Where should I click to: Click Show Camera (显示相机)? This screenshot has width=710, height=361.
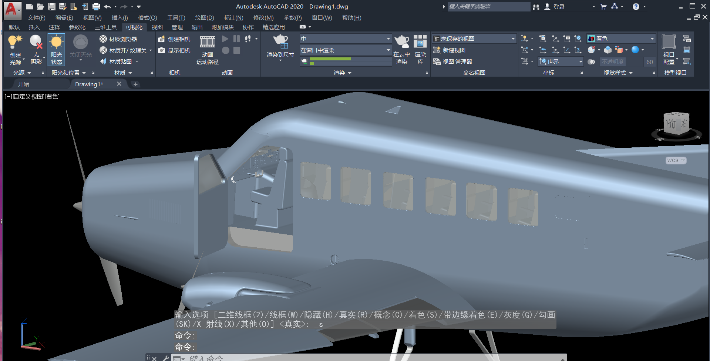(x=174, y=50)
